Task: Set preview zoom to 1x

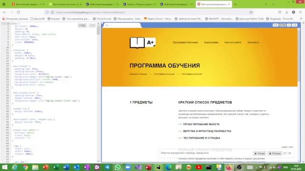Action: coord(289,25)
